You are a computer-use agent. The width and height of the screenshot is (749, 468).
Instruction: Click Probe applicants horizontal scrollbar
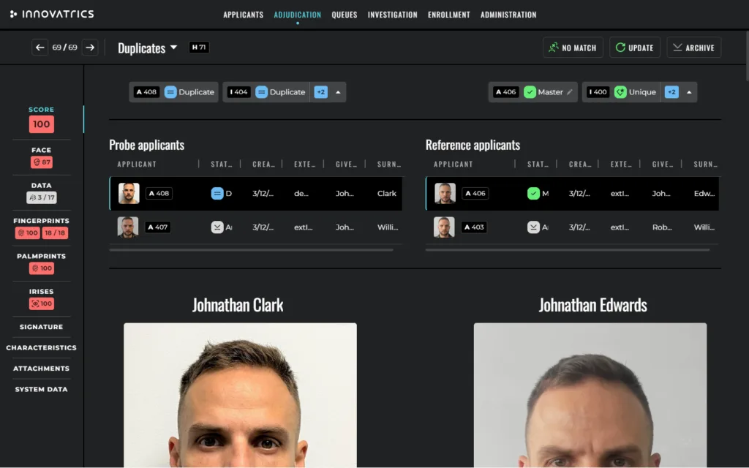tap(252, 250)
